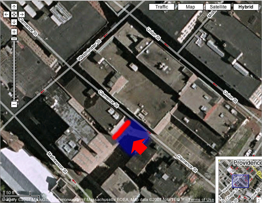
Task: Click the Westminster St street label
Action: [x=89, y=50]
